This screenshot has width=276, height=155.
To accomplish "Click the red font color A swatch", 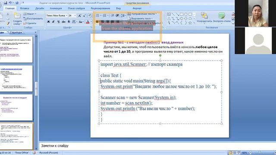I will [x=88, y=22].
